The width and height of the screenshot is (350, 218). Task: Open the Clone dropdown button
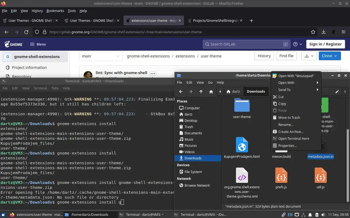pyautogui.click(x=329, y=56)
